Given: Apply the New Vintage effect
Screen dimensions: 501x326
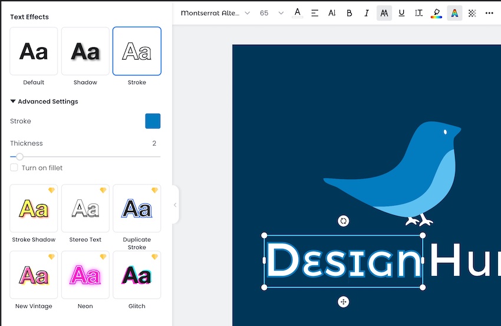Looking at the screenshot, I should point(34,275).
